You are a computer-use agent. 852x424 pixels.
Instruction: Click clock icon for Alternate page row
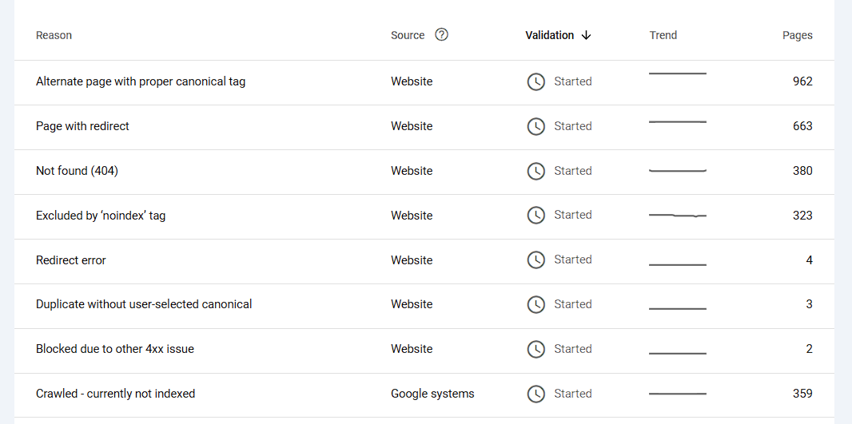[536, 81]
